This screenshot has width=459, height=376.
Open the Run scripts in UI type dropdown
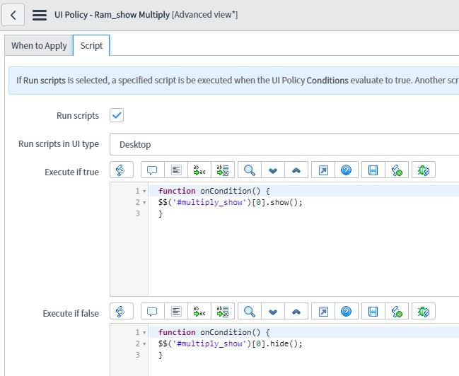point(284,144)
